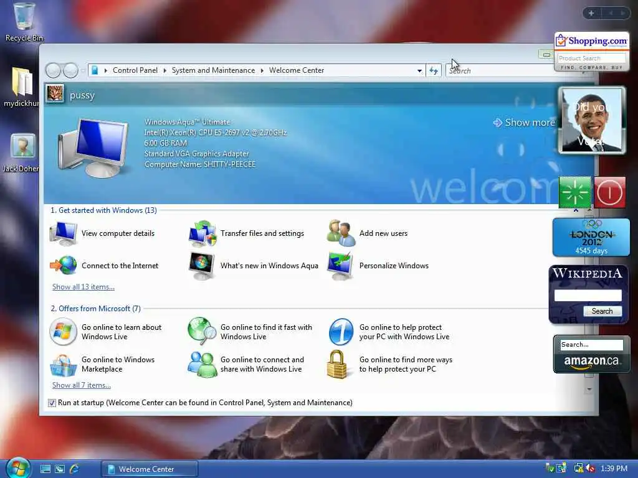This screenshot has width=638, height=478.
Task: Click the Windows Start orb
Action: [x=18, y=467]
